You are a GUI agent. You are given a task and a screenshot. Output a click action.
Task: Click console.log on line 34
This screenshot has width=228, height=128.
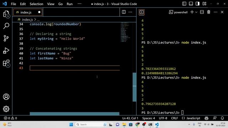click(41, 24)
